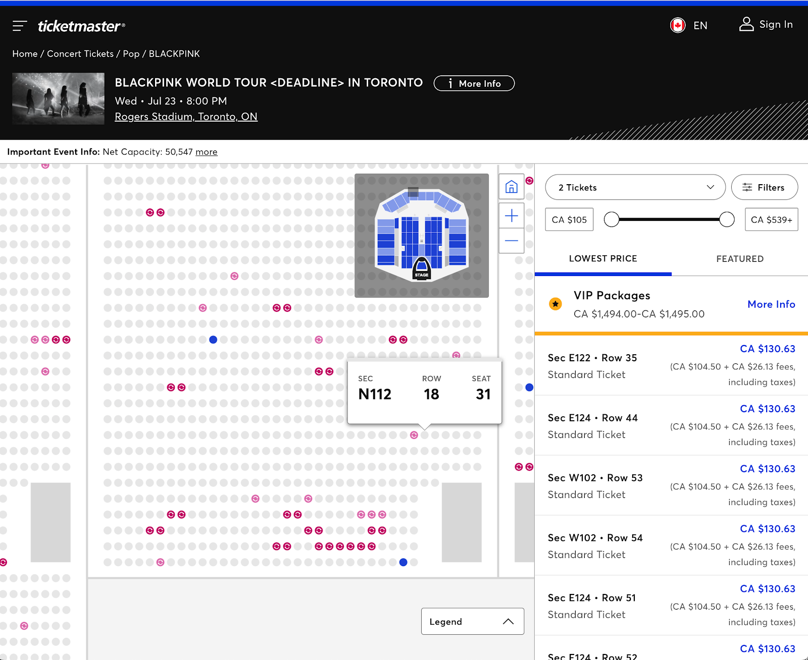Image resolution: width=808 pixels, height=660 pixels.
Task: Click the info icon in More Info button
Action: point(450,84)
